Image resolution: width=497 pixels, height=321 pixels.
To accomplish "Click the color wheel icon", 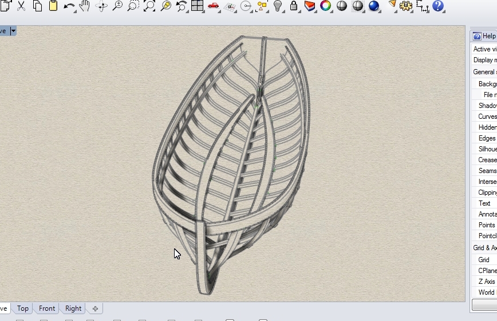I will pyautogui.click(x=326, y=6).
